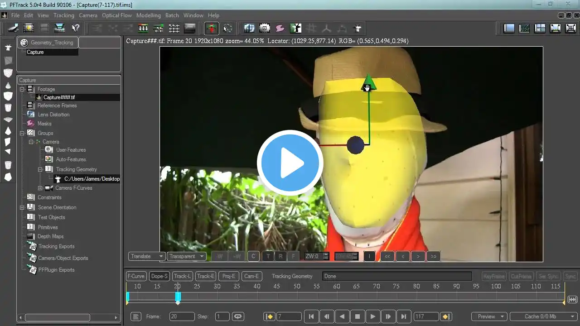Collapse the Groups tree node
Viewport: 580px width, 326px height.
coord(22,133)
